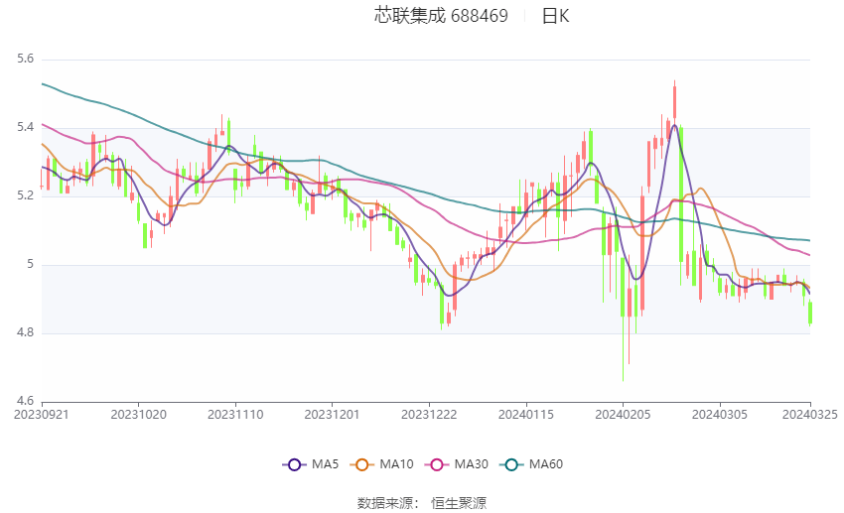844x513 pixels.
Task: Click the 20240115 x-axis date label
Action: [526, 415]
